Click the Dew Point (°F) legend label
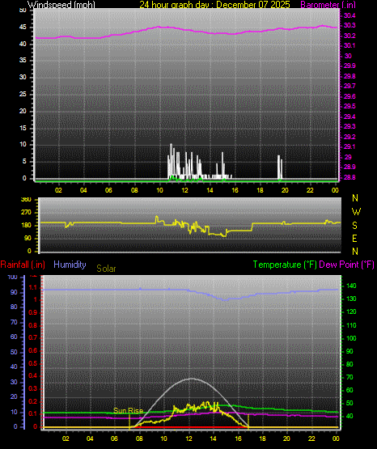This screenshot has height=449, width=377. pyautogui.click(x=346, y=265)
